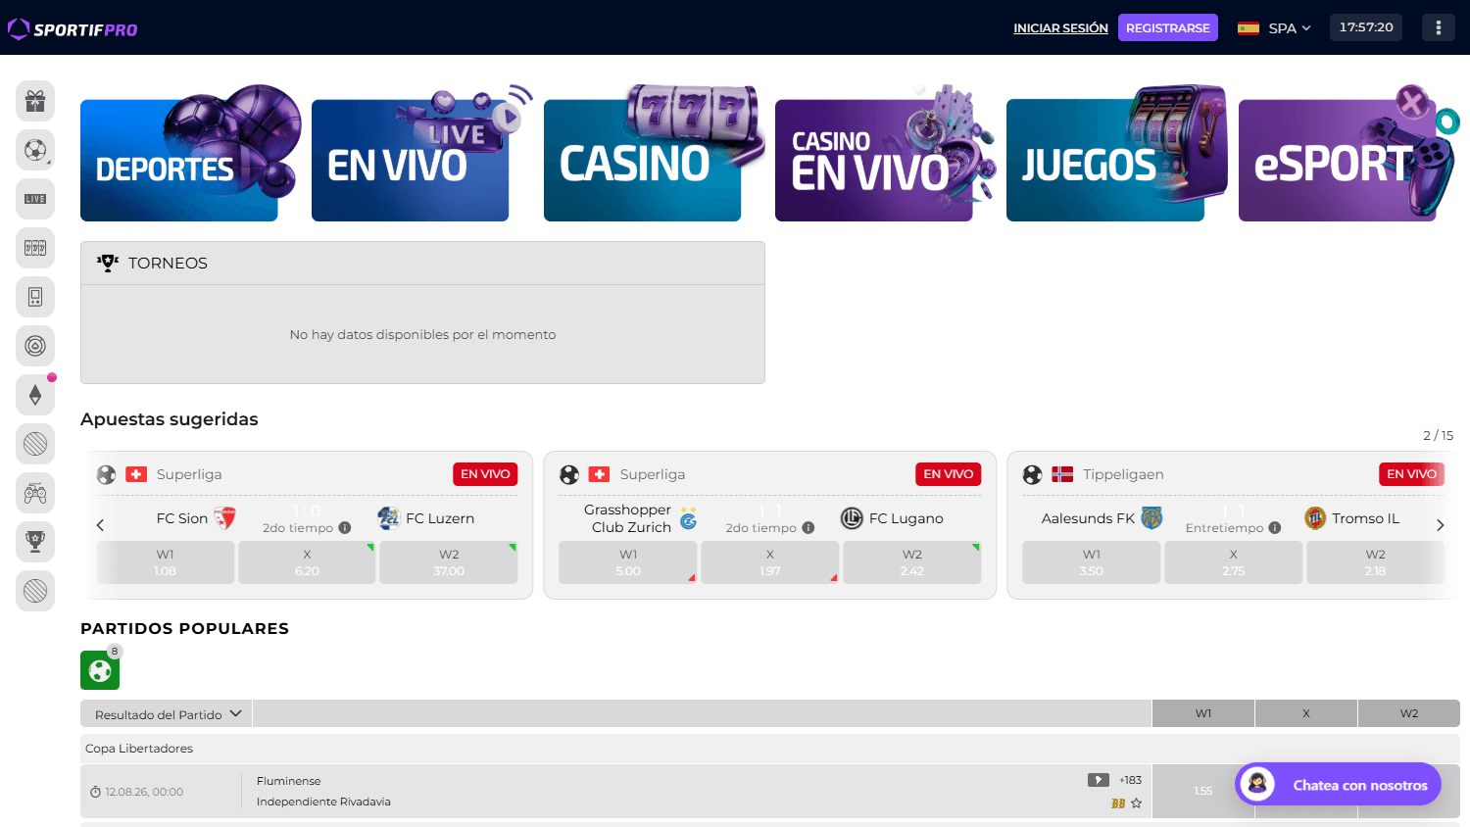Open the +183 extra markets for Fluminense
The image size is (1470, 827).
click(1131, 780)
